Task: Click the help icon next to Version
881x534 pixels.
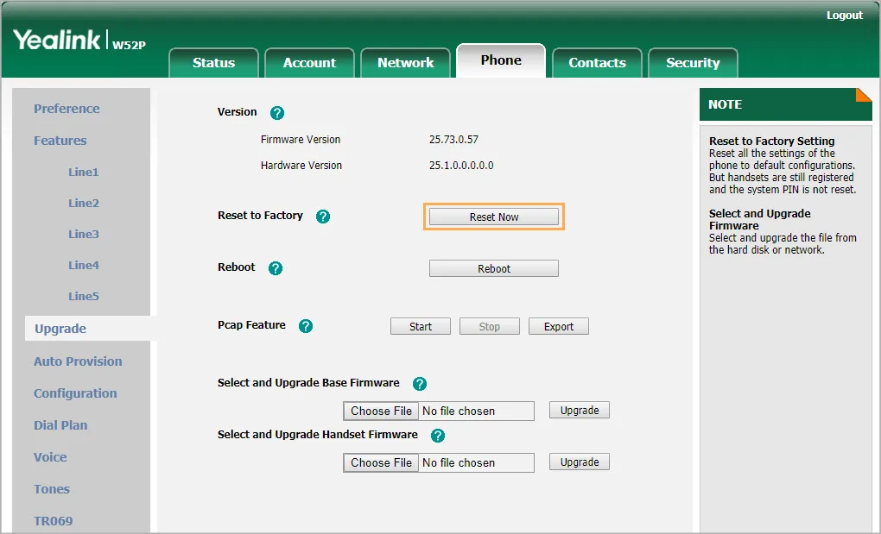Action: tap(277, 113)
